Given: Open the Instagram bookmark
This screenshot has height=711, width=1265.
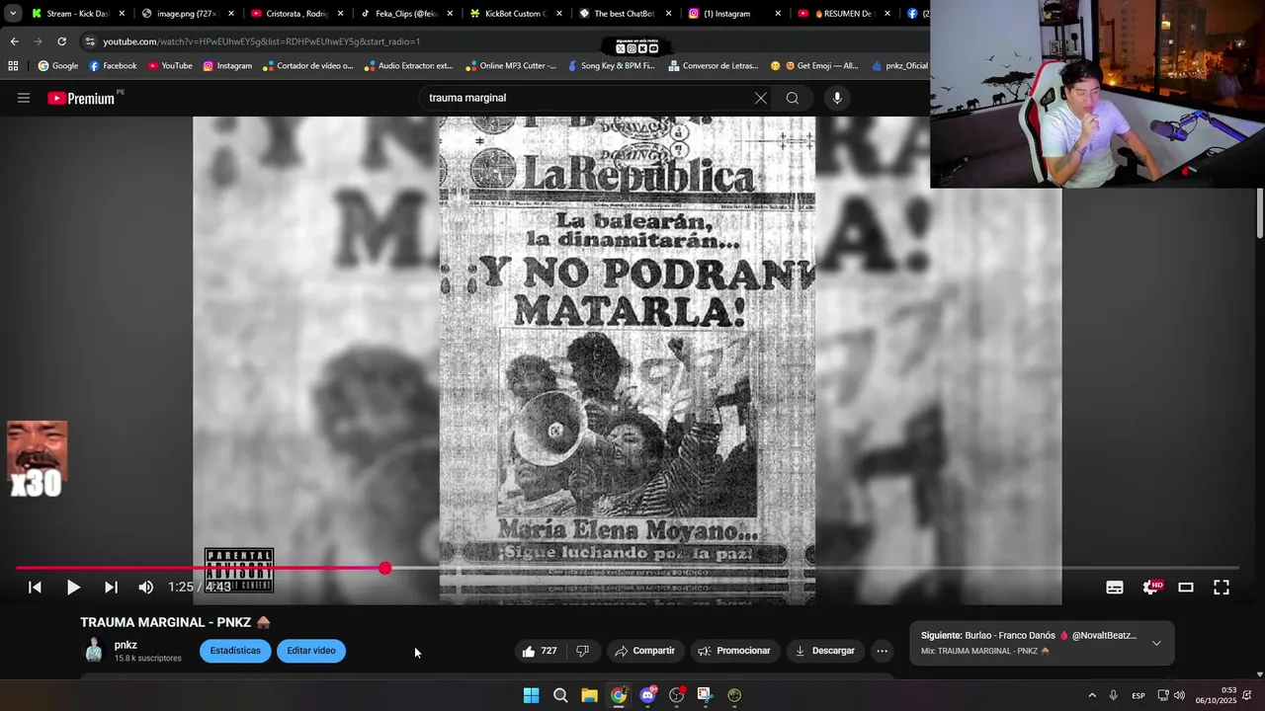Looking at the screenshot, I should click(227, 66).
